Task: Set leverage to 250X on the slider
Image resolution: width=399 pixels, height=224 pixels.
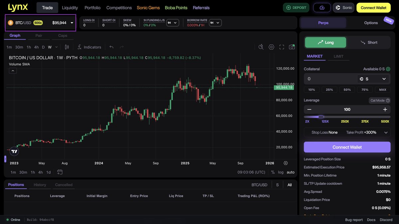Action: coord(345,121)
